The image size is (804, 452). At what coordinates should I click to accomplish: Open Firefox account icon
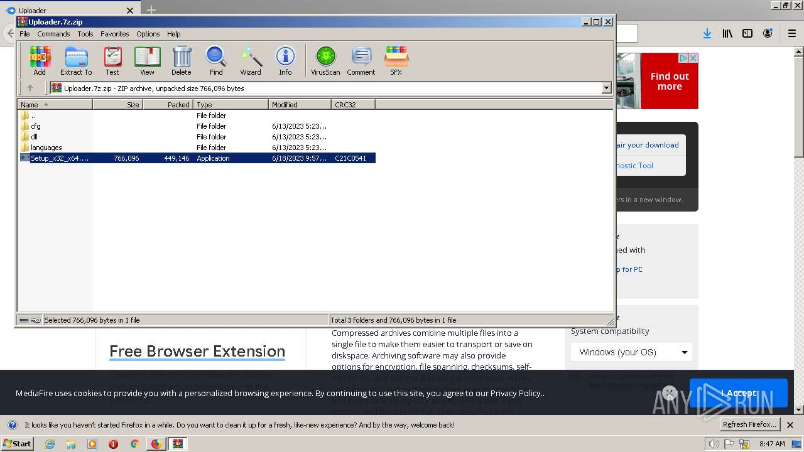pyautogui.click(x=768, y=33)
